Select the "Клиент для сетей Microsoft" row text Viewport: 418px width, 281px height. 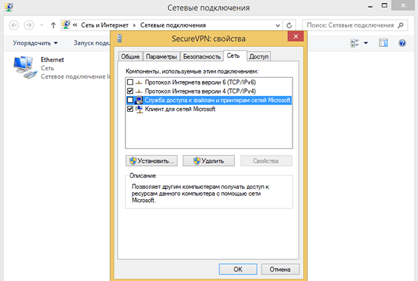pyautogui.click(x=180, y=109)
